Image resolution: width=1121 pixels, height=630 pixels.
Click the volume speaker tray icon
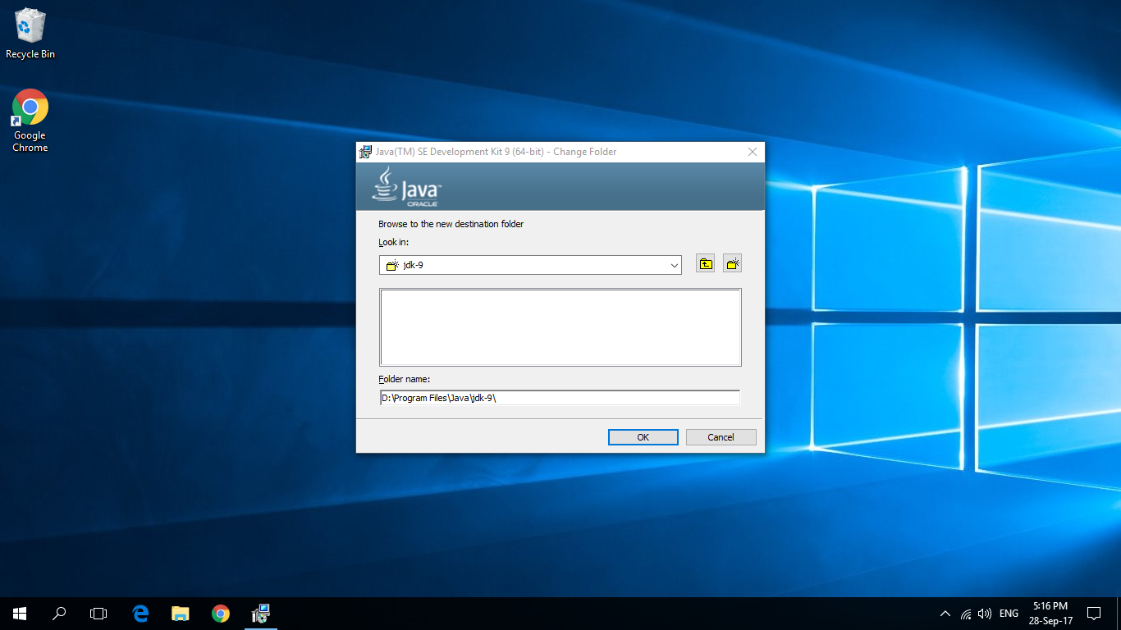[985, 614]
